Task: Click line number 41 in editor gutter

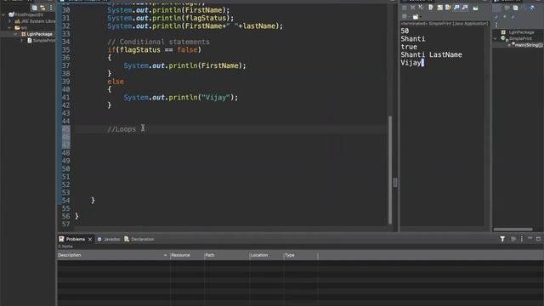Action: click(66, 98)
